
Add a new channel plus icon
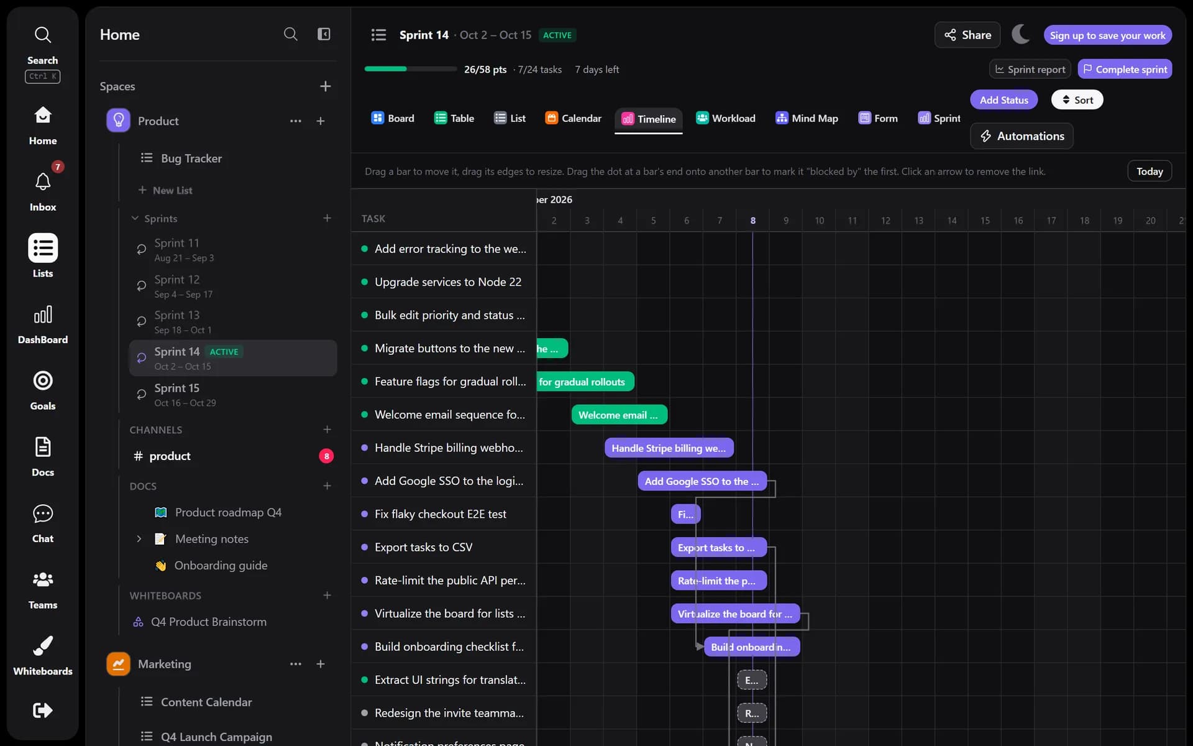coord(327,430)
